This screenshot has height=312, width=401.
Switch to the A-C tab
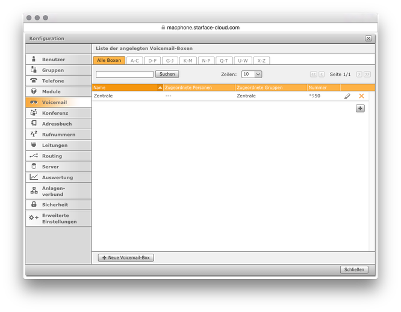coord(134,61)
